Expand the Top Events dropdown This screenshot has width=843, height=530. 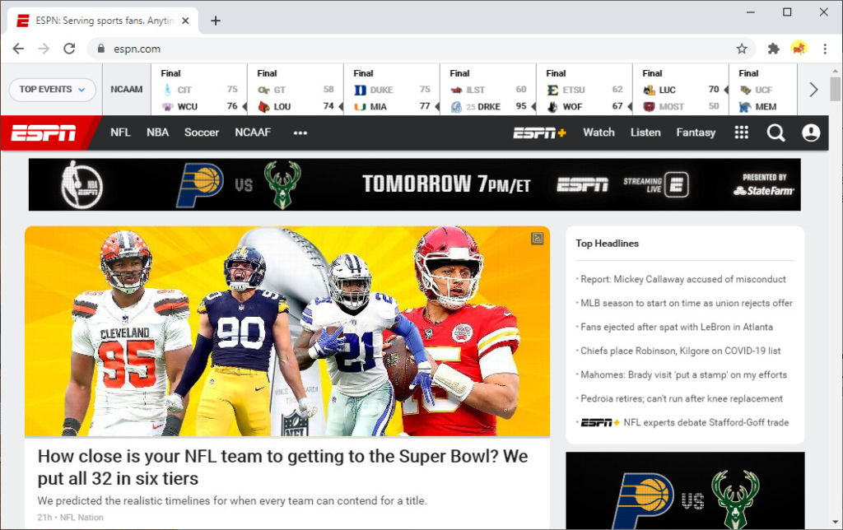pos(52,89)
